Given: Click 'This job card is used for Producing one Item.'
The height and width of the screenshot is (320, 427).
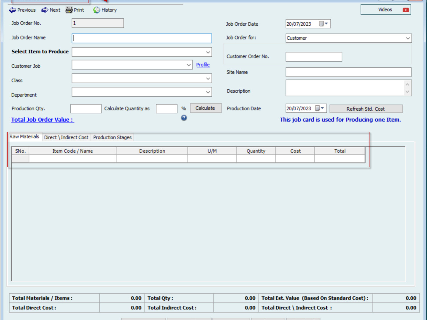Looking at the screenshot, I should [x=340, y=120].
